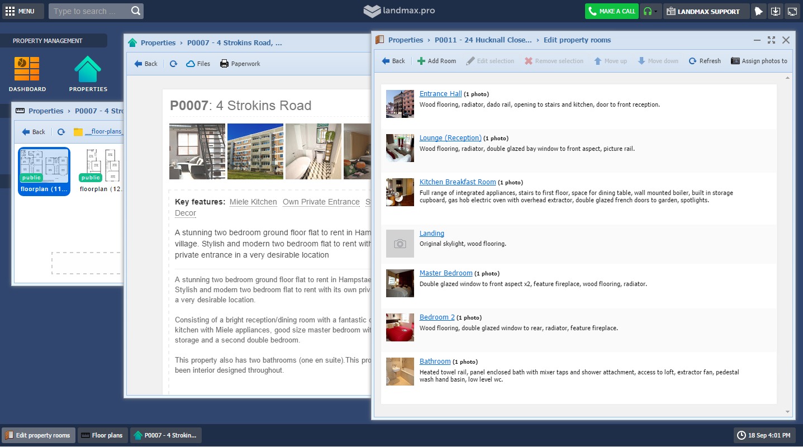The image size is (803, 447).
Task: Switch to Floor plans taskbar tab
Action: (x=102, y=435)
